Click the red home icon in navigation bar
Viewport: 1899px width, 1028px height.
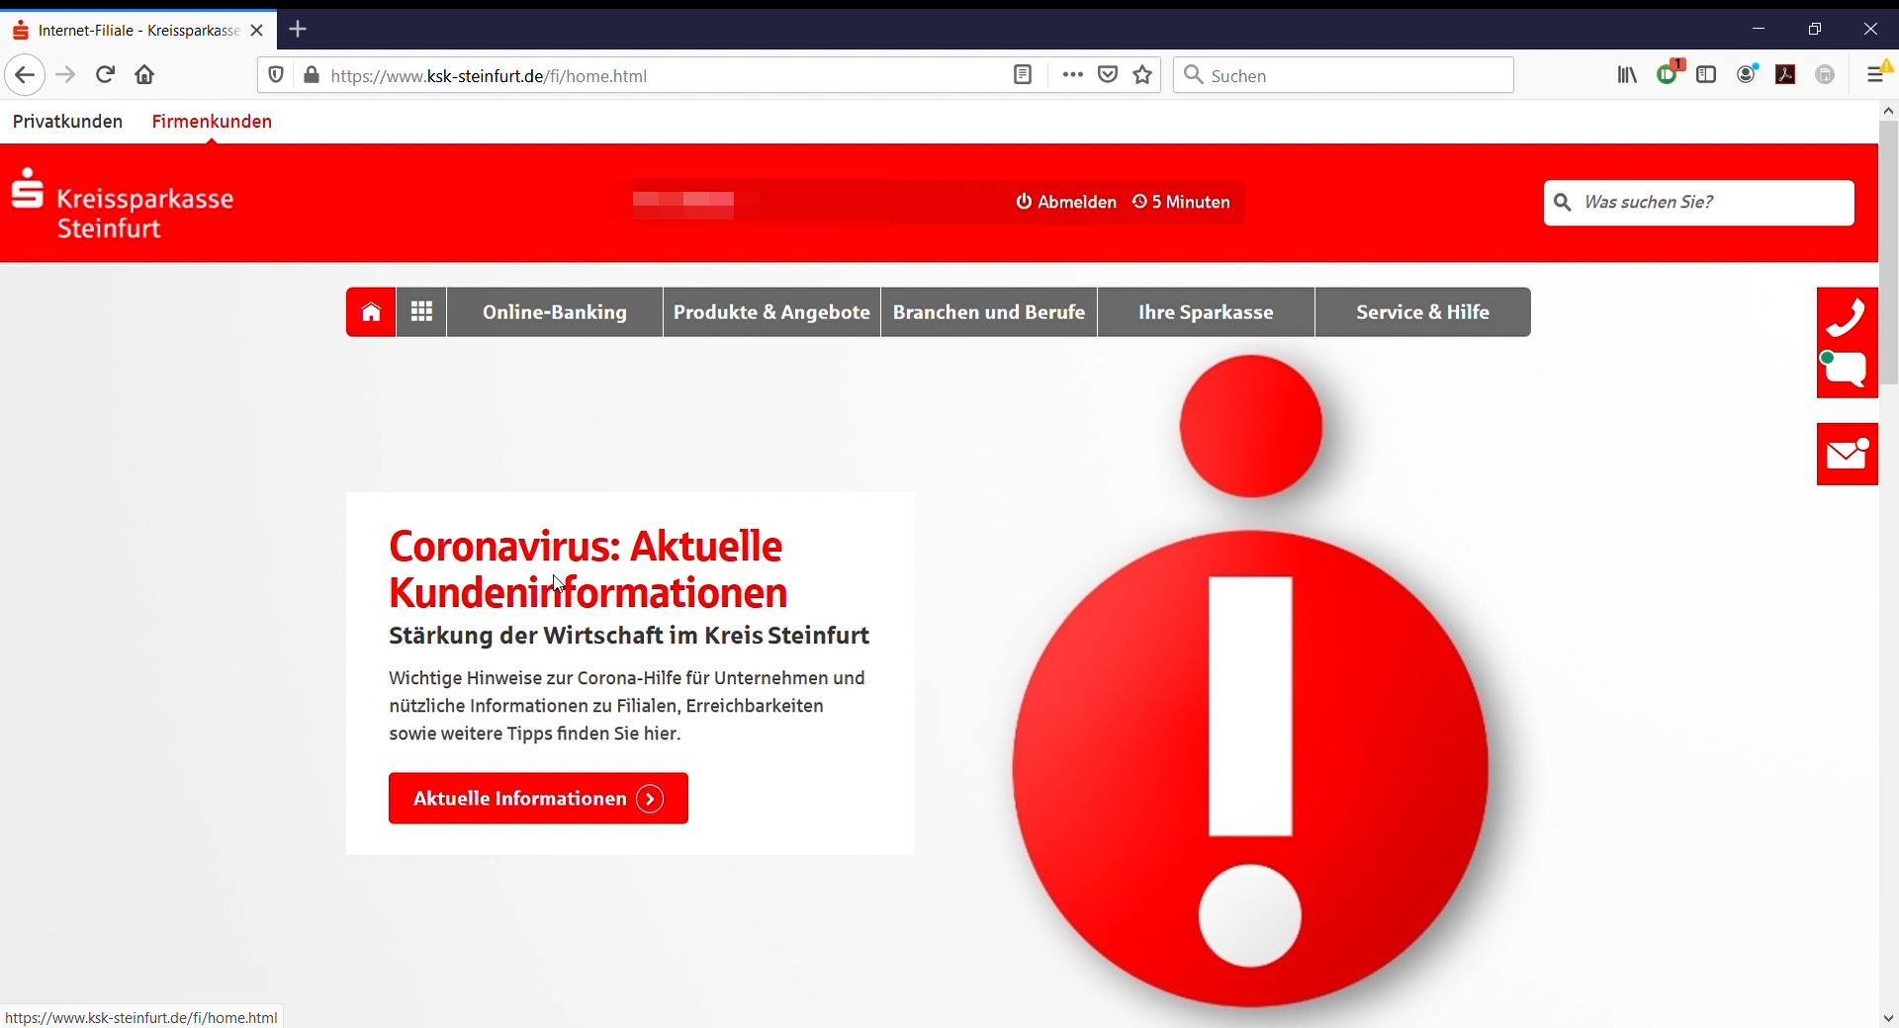371,312
